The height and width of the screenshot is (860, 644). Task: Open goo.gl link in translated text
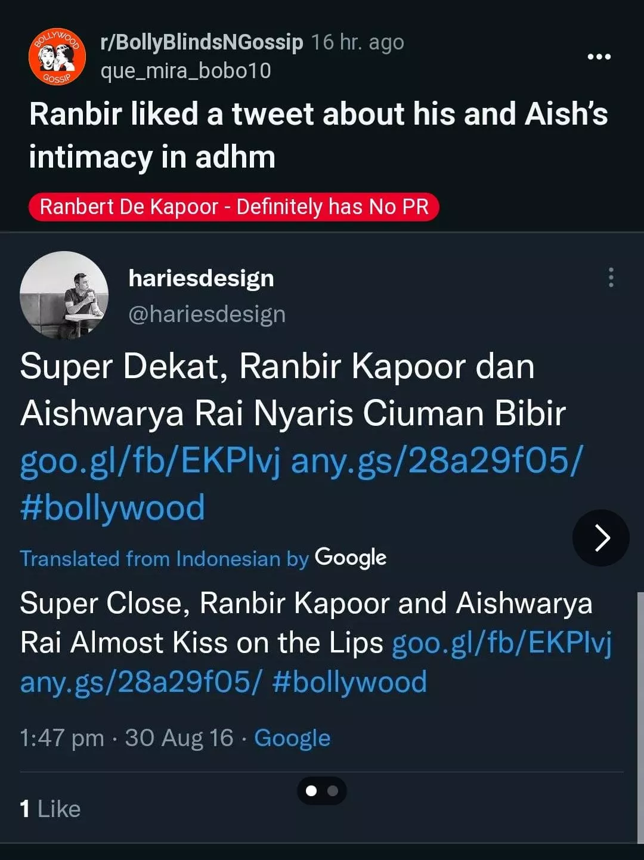pyautogui.click(x=502, y=643)
